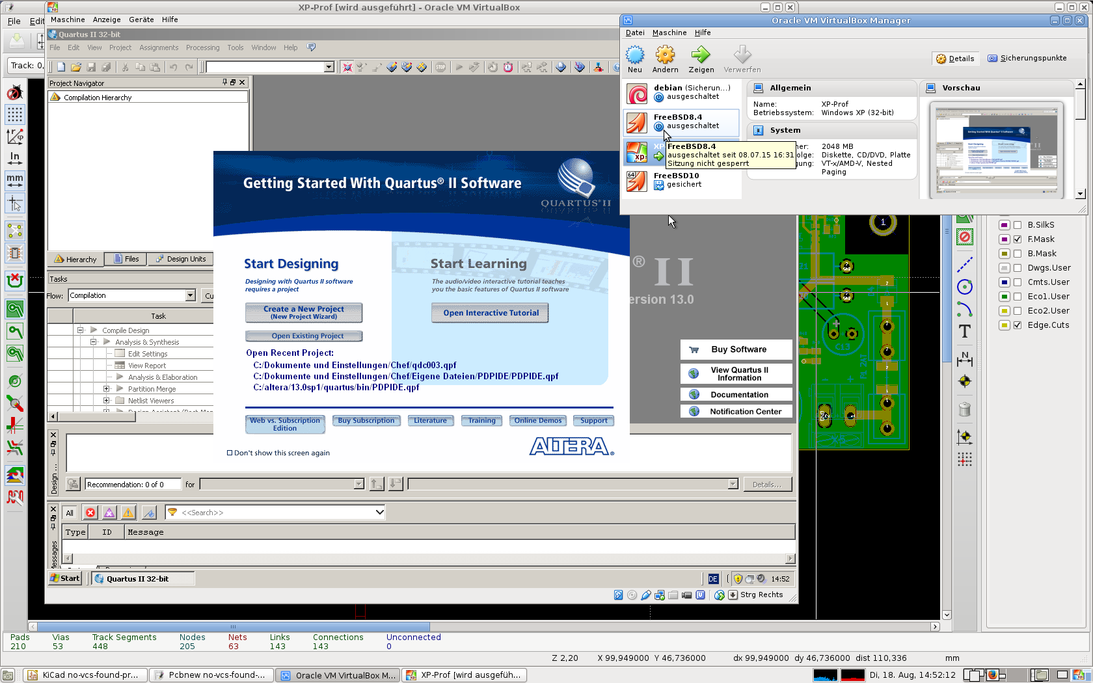The height and width of the screenshot is (683, 1093).
Task: Expand the Netlist Viewers tree node
Action: tap(107, 401)
